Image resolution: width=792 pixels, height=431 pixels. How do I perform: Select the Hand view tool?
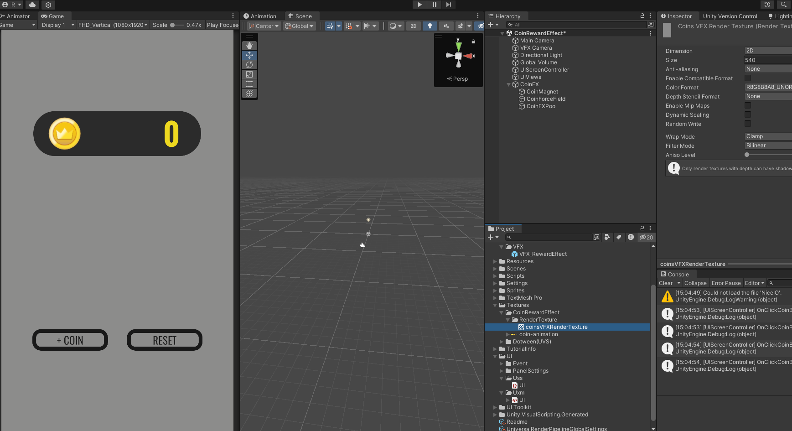click(x=249, y=46)
